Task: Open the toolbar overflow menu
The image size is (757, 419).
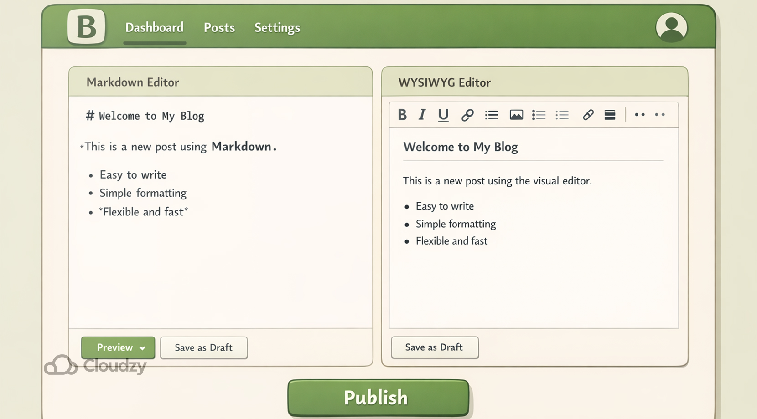Action: pyautogui.click(x=639, y=115)
